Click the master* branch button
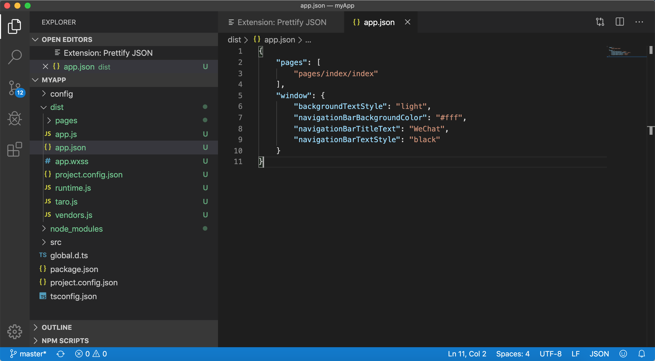Screen dimensions: 655x361 click(28, 354)
